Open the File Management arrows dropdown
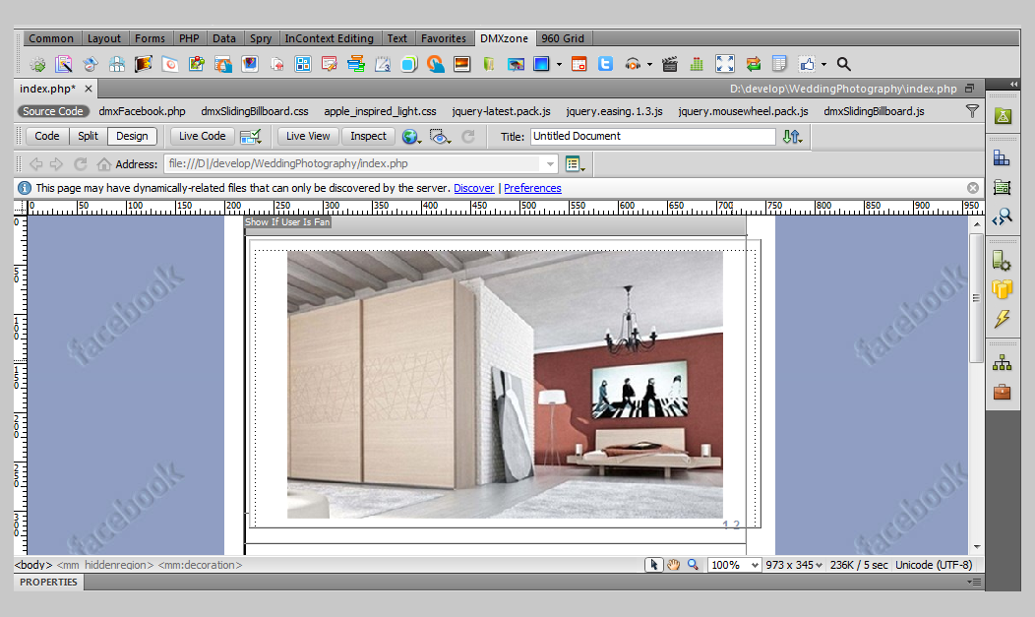 (x=792, y=137)
